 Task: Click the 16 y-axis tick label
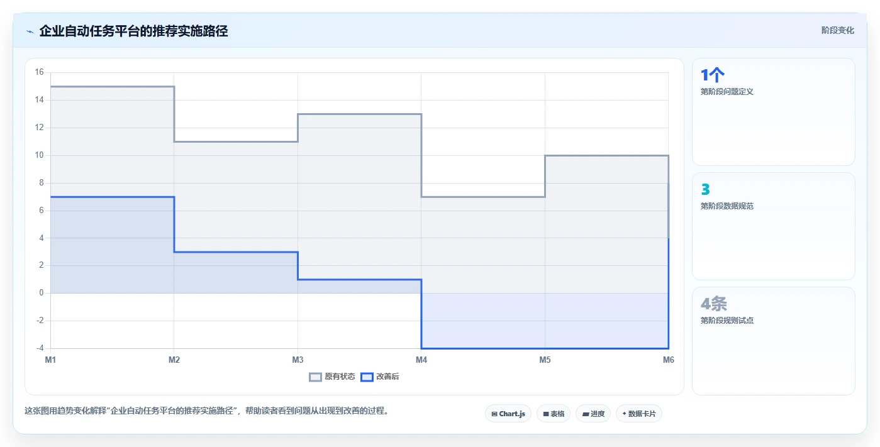[39, 72]
